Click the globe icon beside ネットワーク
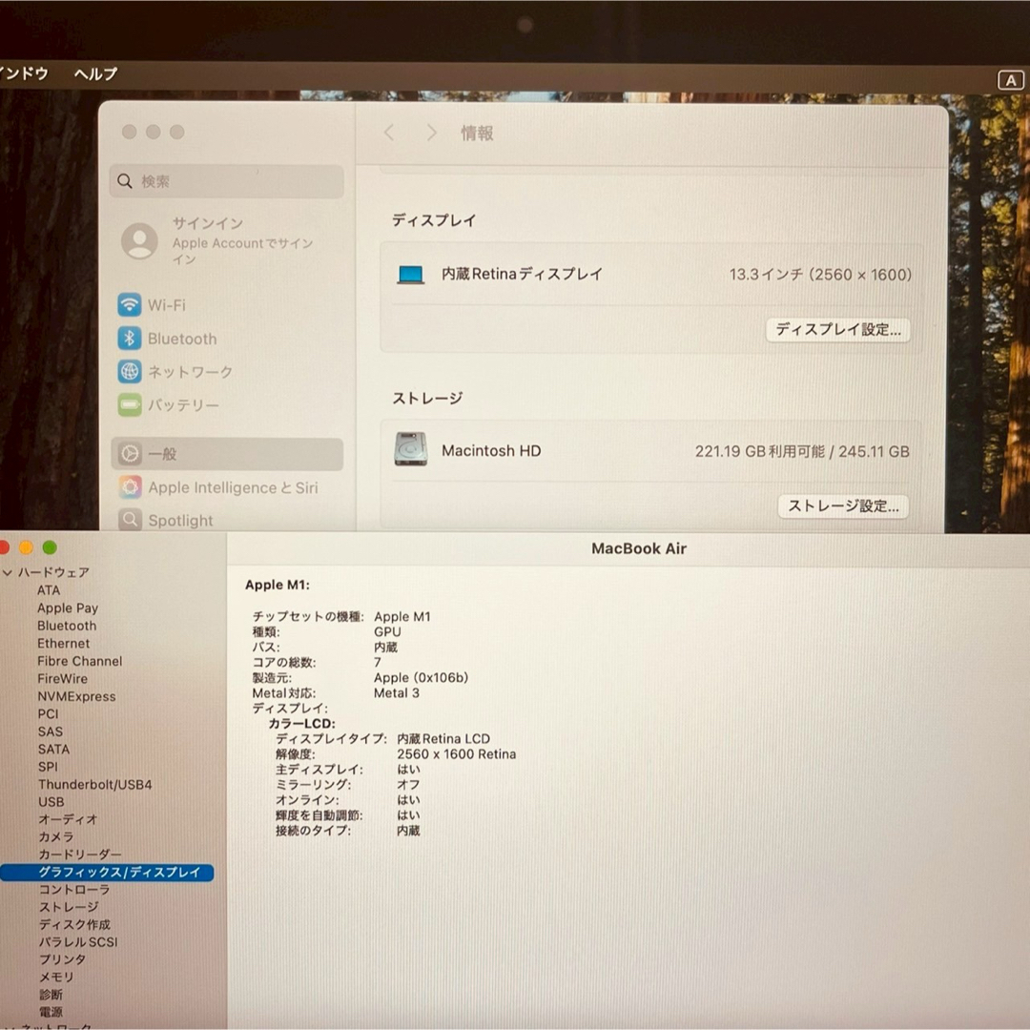This screenshot has height=1030, width=1030. tap(130, 372)
